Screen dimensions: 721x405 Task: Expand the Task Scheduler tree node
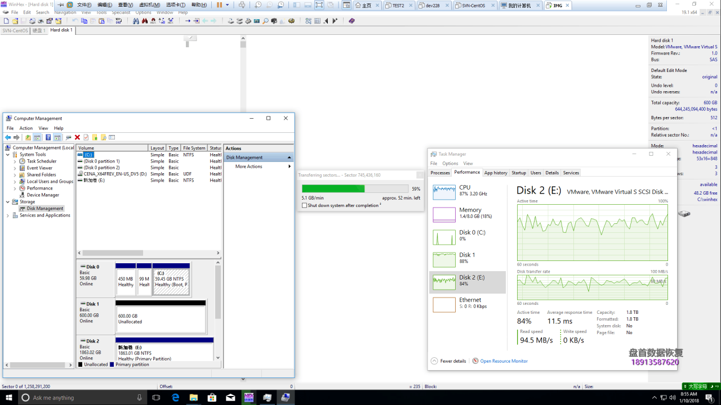15,161
